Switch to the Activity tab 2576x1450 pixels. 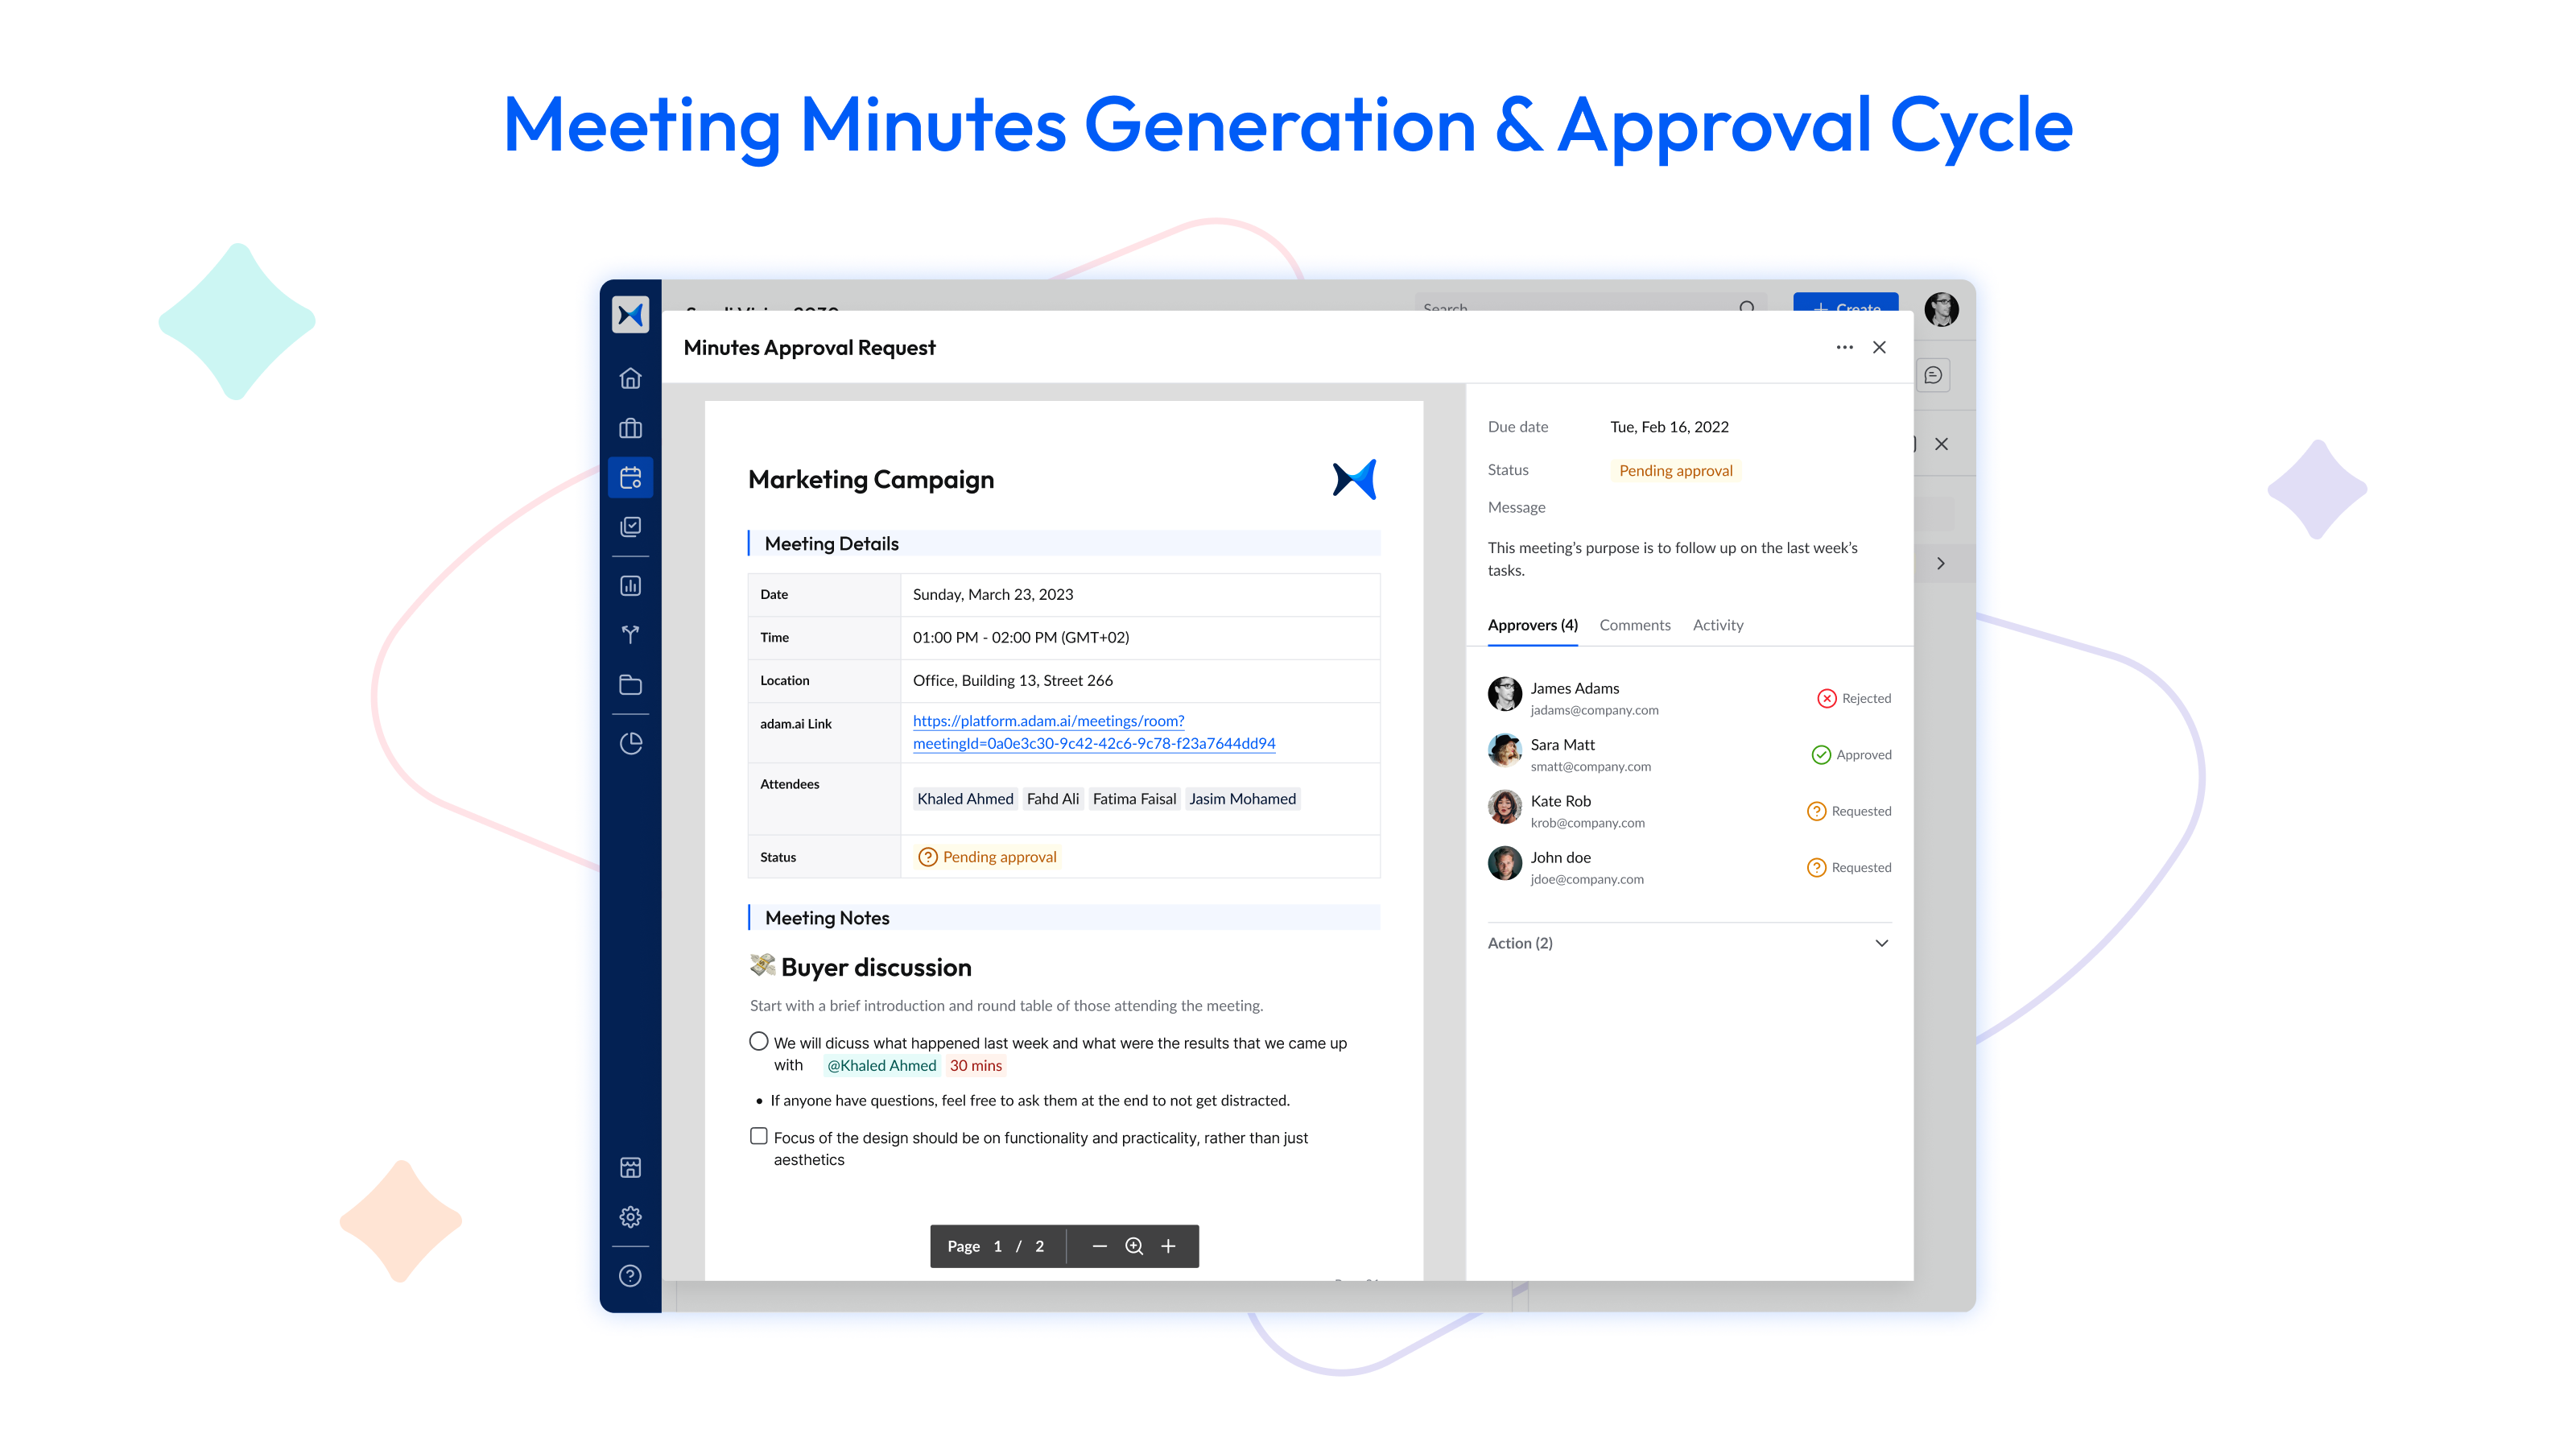pos(1717,625)
